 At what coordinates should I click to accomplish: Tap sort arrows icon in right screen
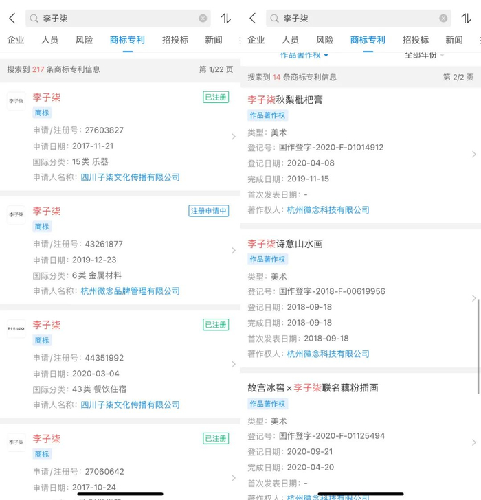click(467, 18)
